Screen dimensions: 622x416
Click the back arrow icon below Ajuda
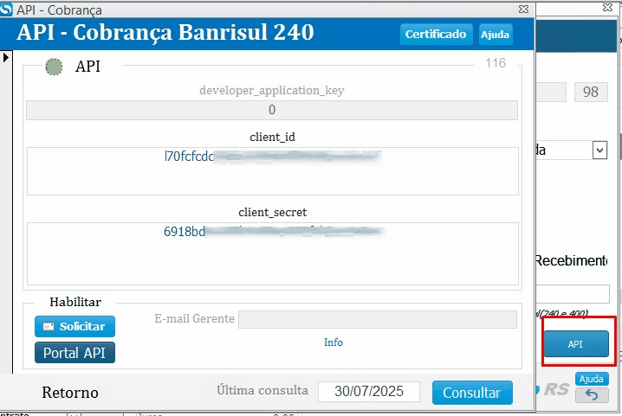coord(592,394)
